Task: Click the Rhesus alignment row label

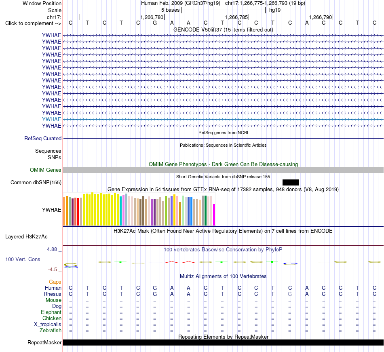Action: (53, 294)
